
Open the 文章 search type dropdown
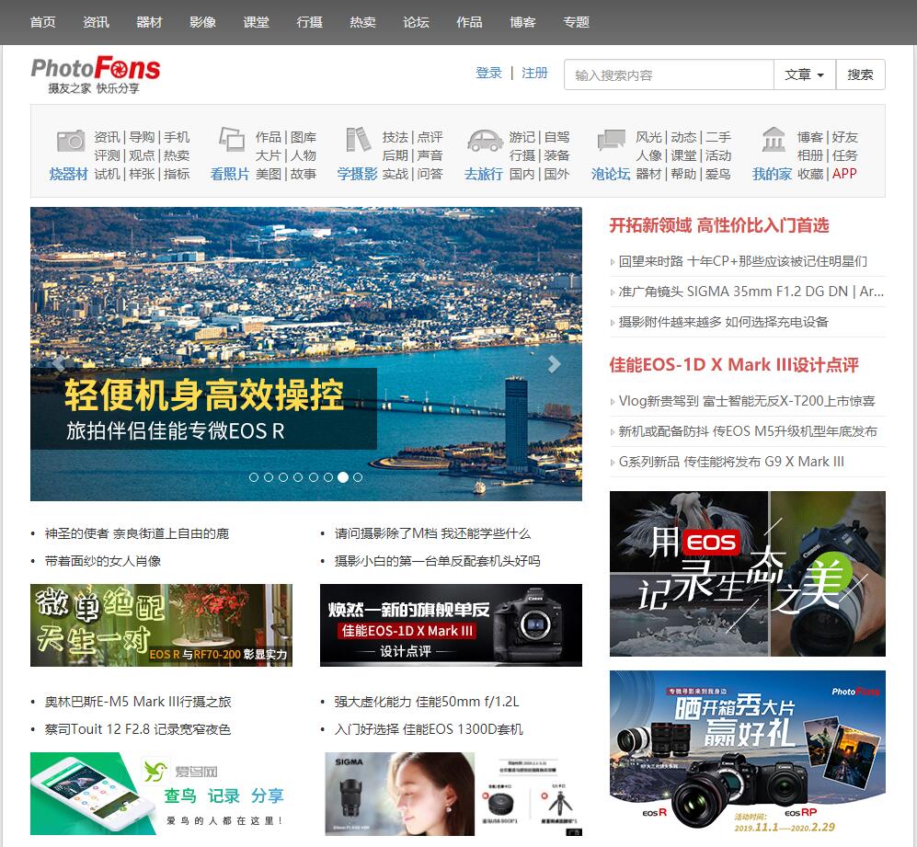click(x=805, y=74)
